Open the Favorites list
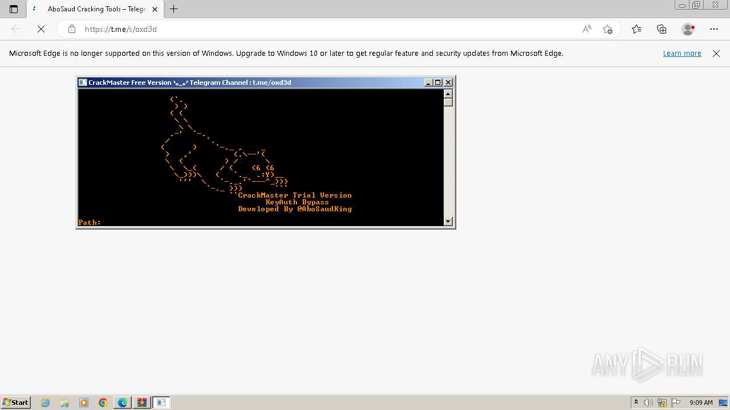This screenshot has height=410, width=730. [636, 29]
